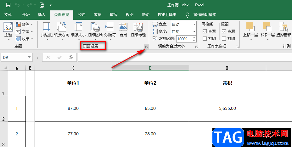The width and height of the screenshot is (292, 147).
Task: Click the cell containing 单位1
Action: click(x=73, y=83)
